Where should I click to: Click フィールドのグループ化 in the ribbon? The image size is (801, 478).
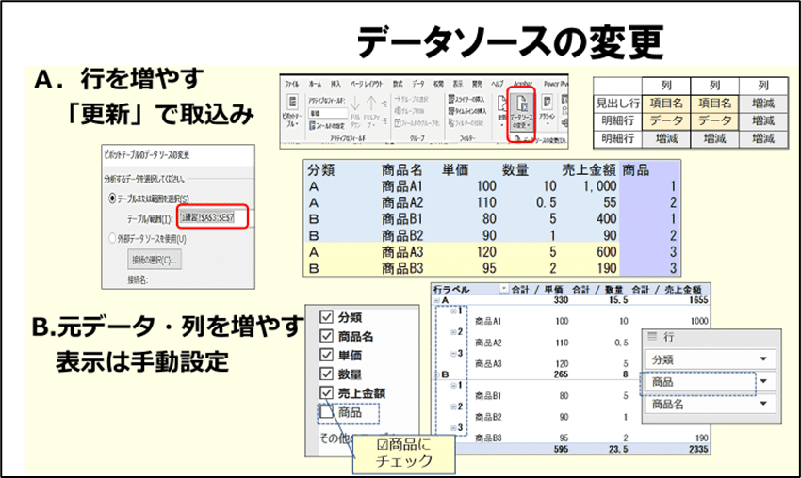[417, 123]
